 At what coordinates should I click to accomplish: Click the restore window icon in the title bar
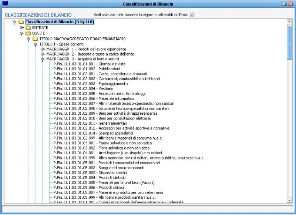284,4
